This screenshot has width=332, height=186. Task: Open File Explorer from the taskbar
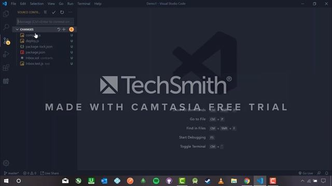pyautogui.click(x=234, y=181)
